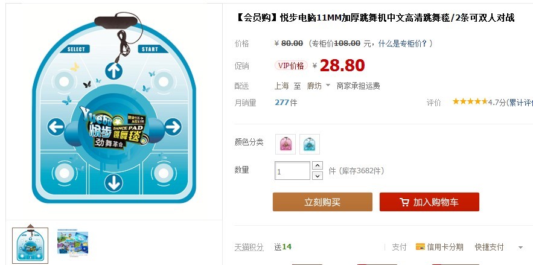Select the blue color option swatch
533x265 pixels.
(x=309, y=144)
